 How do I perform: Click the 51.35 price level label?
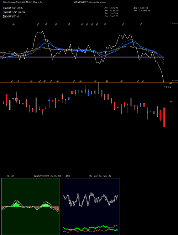(x=167, y=87)
